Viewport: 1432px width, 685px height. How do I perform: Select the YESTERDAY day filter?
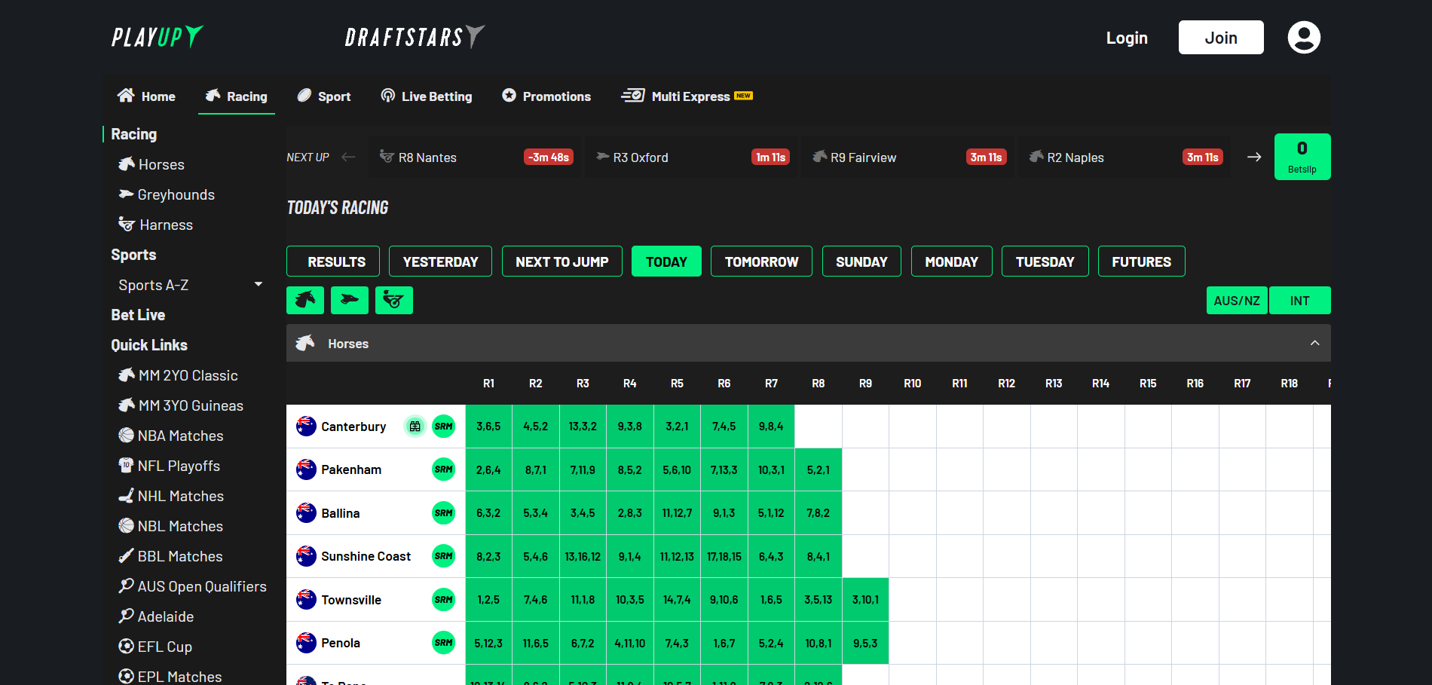tap(440, 261)
